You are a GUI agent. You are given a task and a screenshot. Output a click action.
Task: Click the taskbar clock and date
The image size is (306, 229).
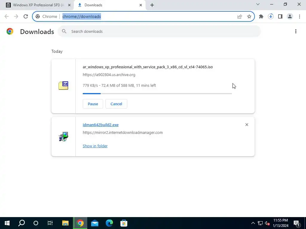pyautogui.click(x=281, y=223)
